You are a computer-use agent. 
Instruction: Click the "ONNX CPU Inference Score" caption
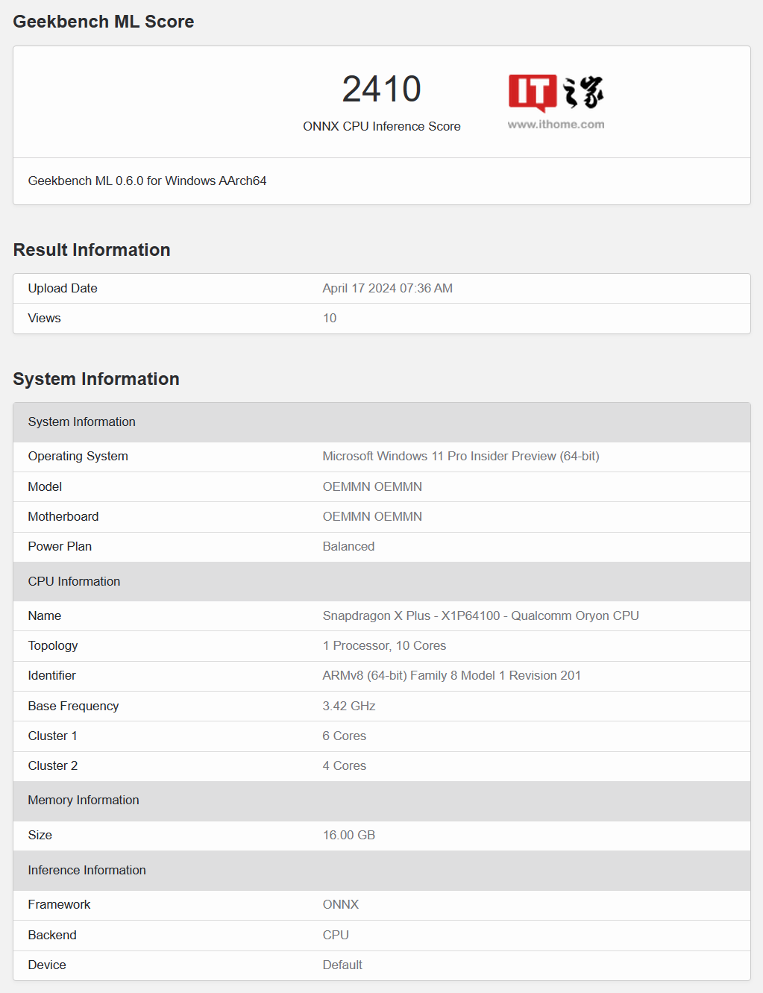(382, 127)
